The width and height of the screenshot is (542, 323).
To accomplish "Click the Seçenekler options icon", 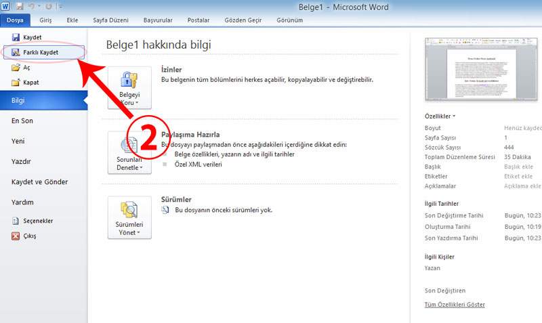I will (16, 221).
